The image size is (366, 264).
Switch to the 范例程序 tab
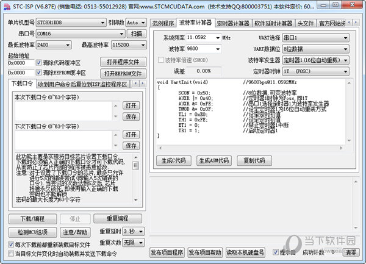tap(163, 23)
